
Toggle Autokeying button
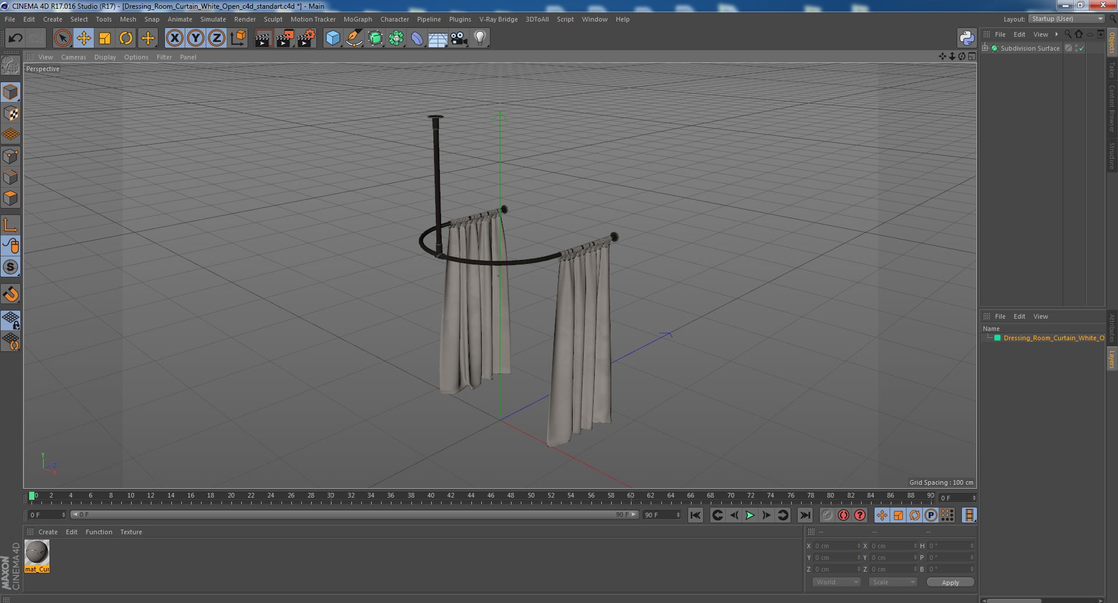(x=843, y=515)
